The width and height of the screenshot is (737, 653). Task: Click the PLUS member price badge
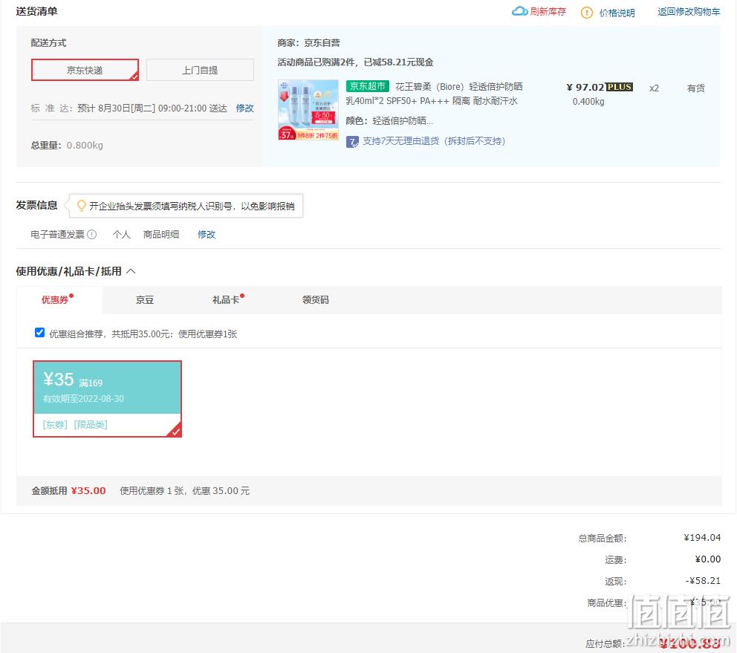pos(619,87)
